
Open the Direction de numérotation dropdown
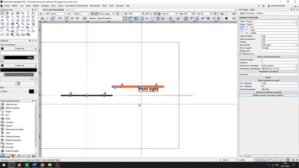tap(279, 65)
